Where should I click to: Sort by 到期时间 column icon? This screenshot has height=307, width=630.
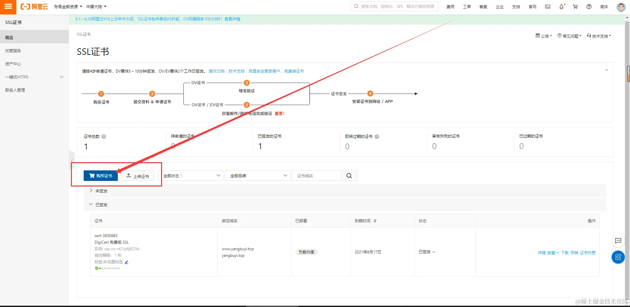pos(375,221)
